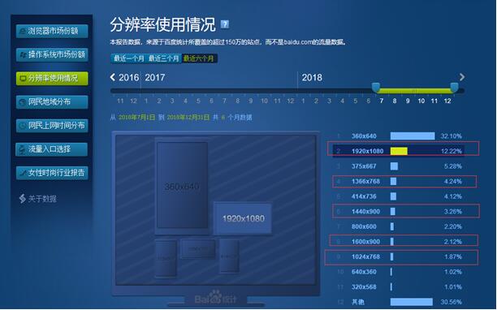
Task: Open the 操作系统市场份额 sidebar menu
Action: [52, 54]
